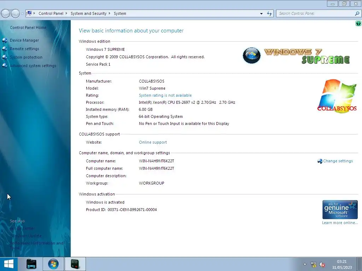Select the Windows is activated text

click(x=105, y=202)
